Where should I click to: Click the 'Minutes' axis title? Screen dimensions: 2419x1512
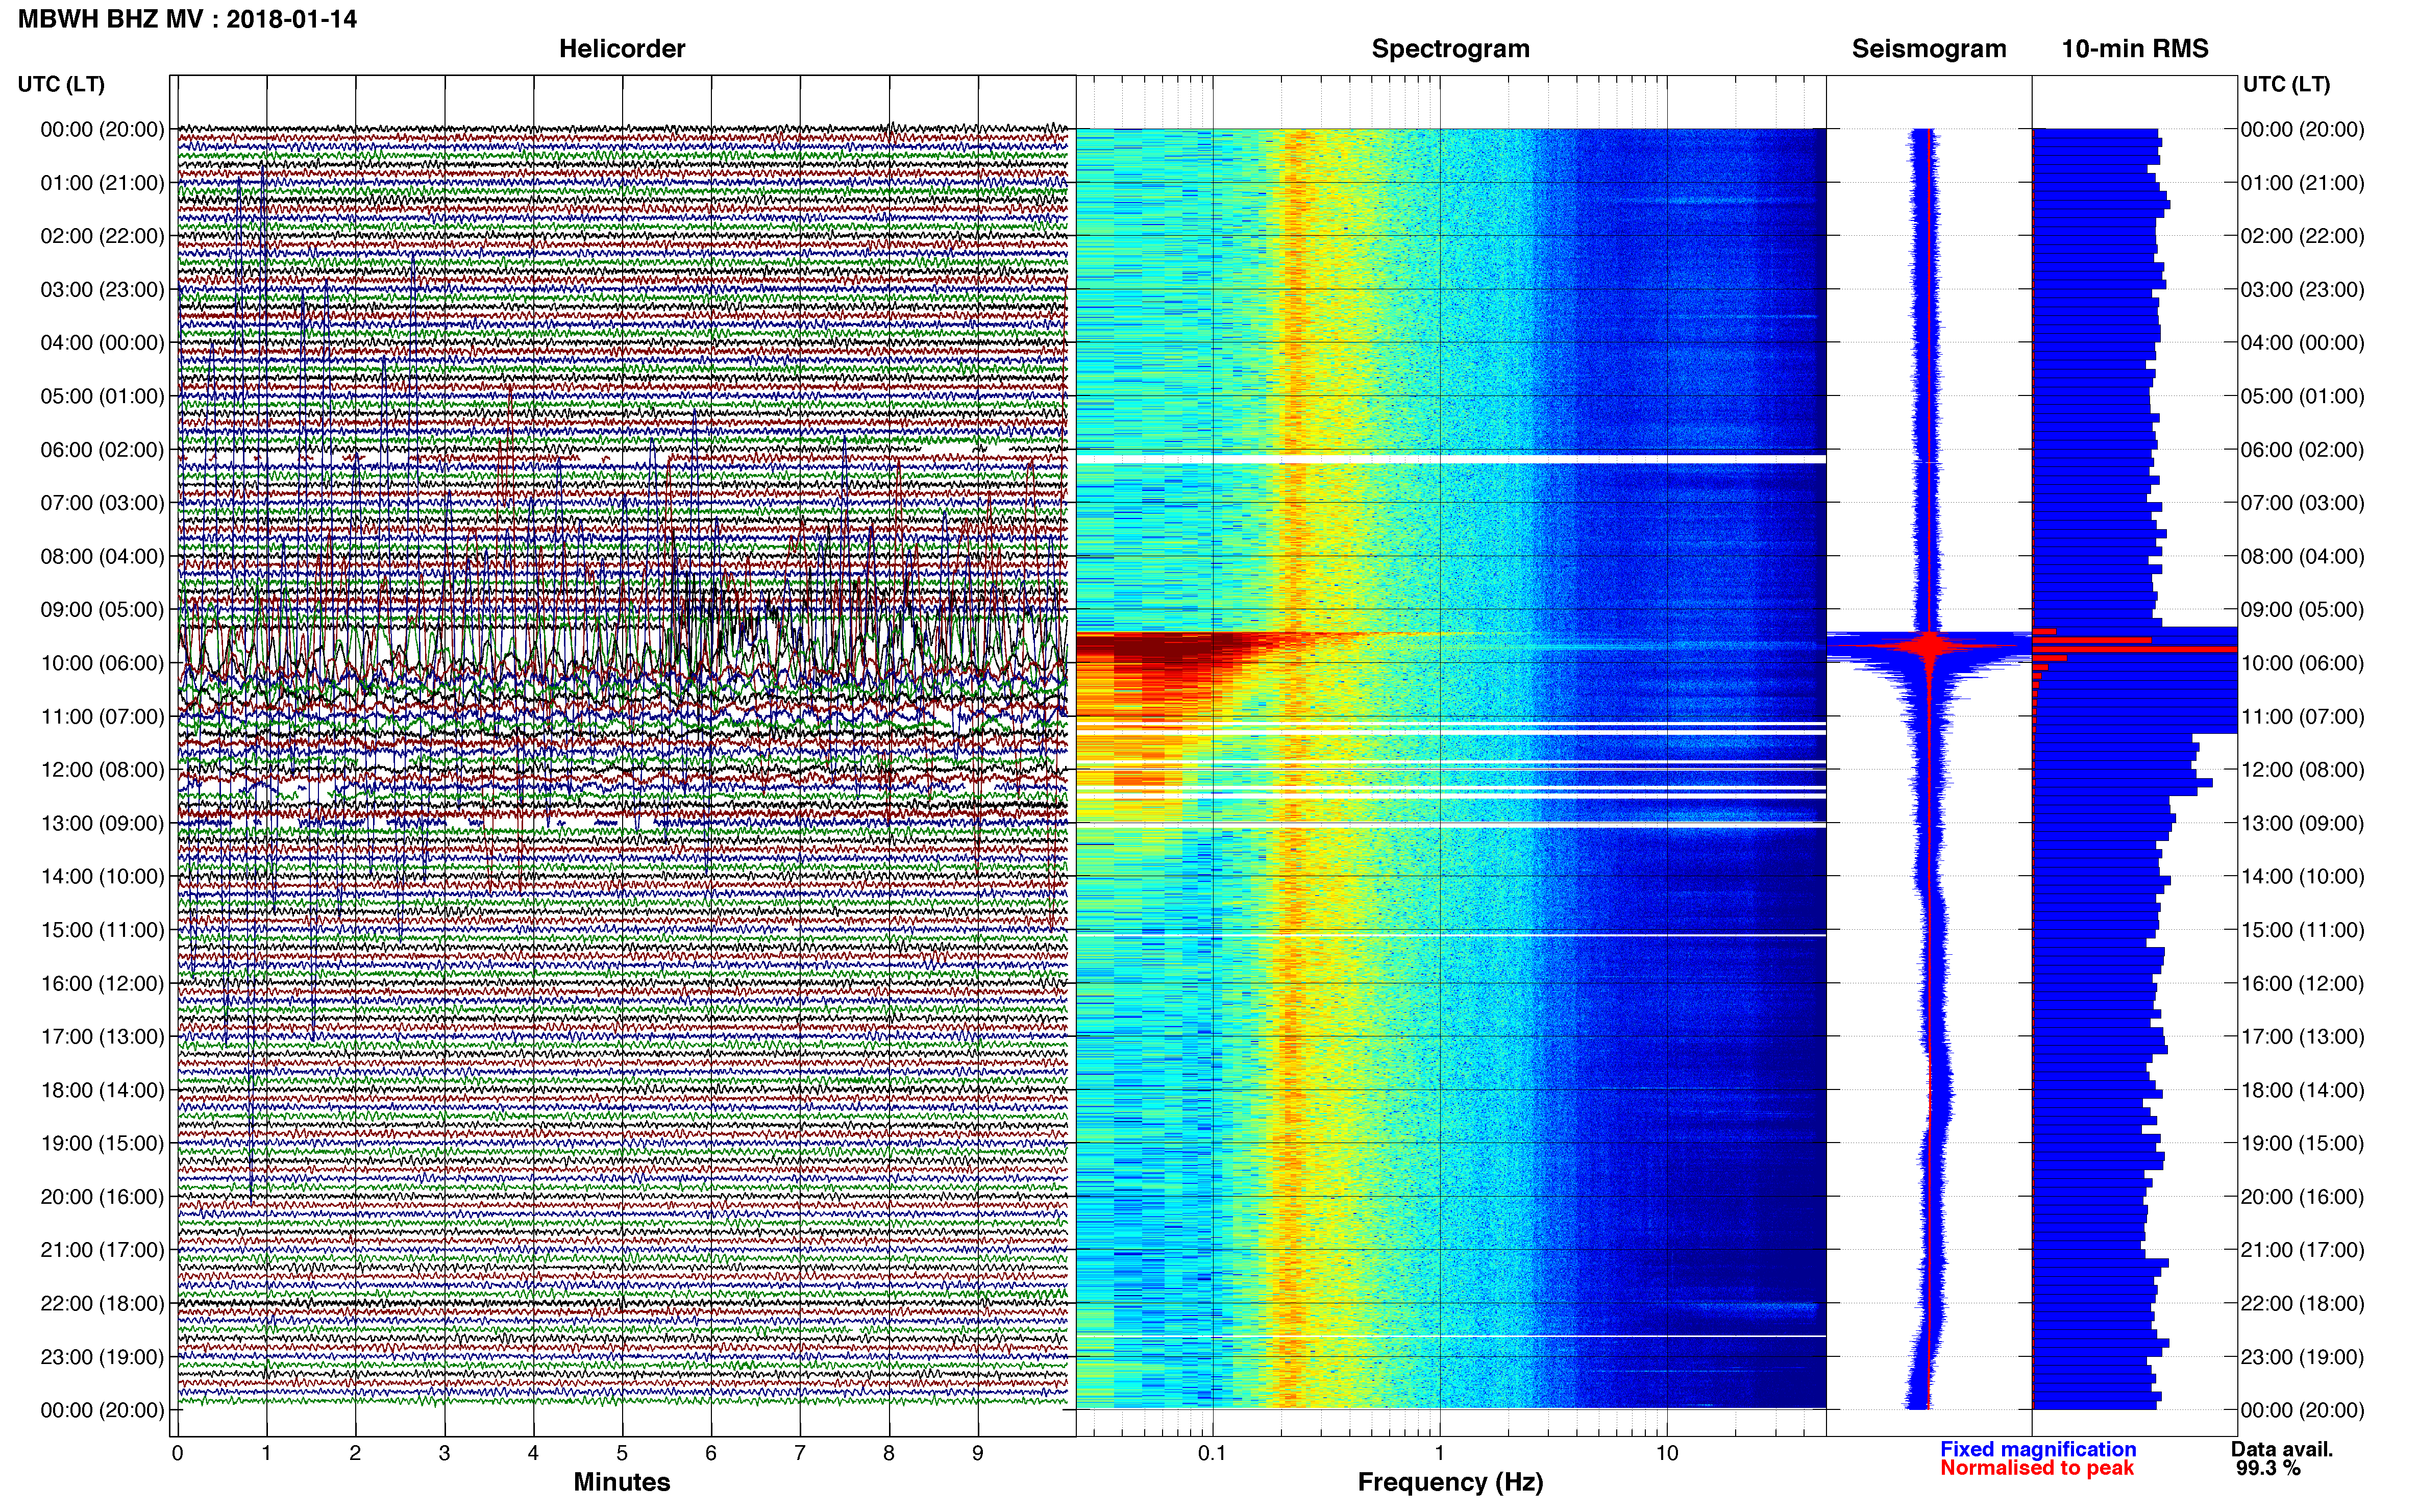pyautogui.click(x=622, y=1482)
